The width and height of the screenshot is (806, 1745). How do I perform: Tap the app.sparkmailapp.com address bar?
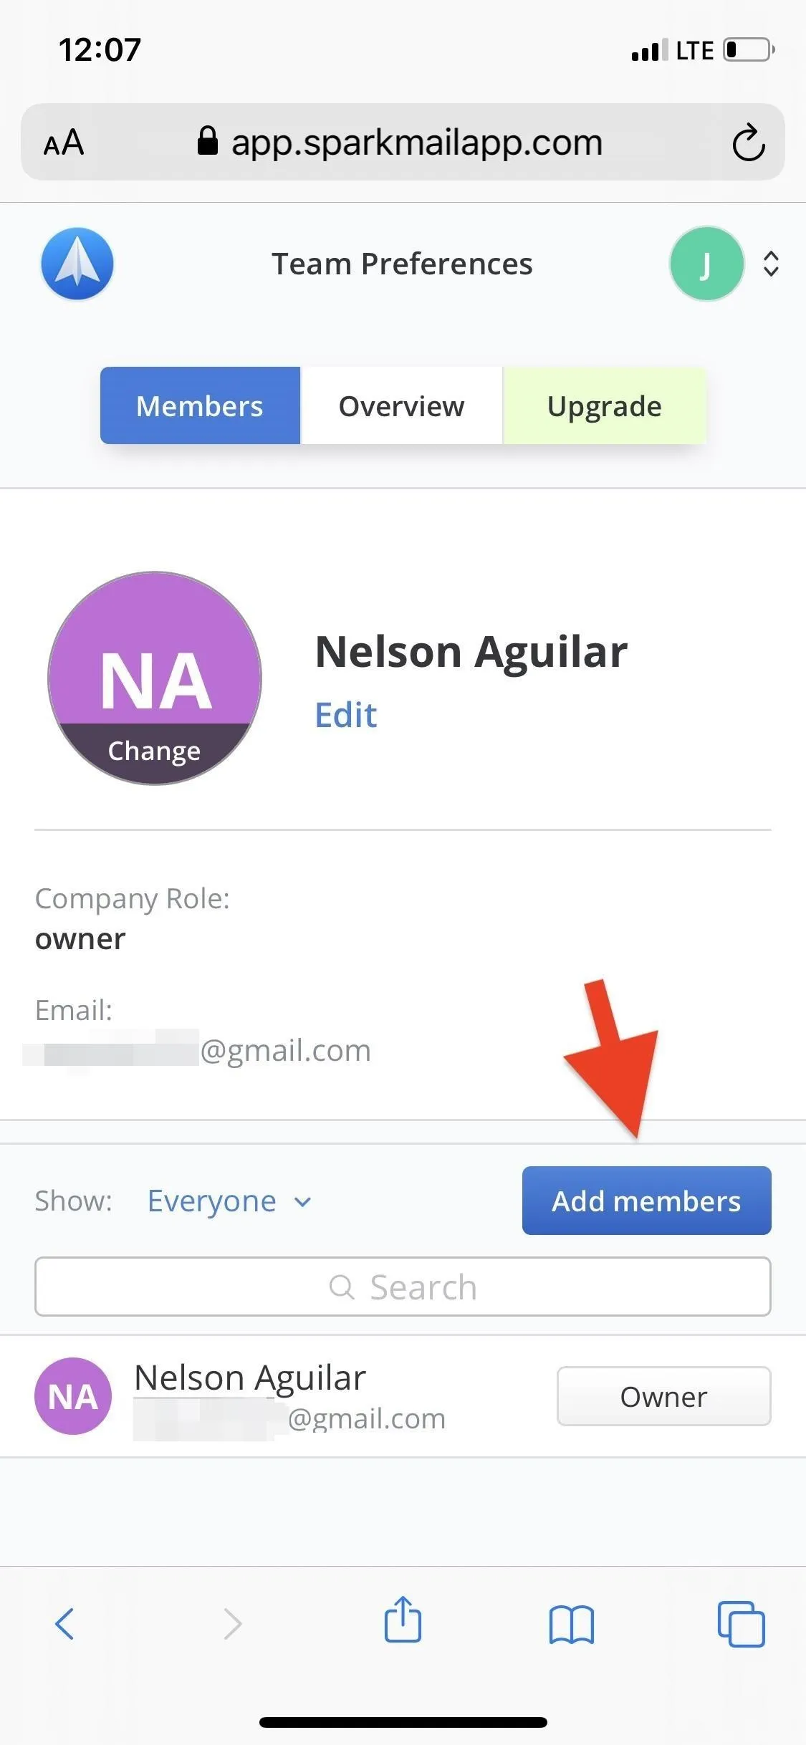pyautogui.click(x=403, y=142)
